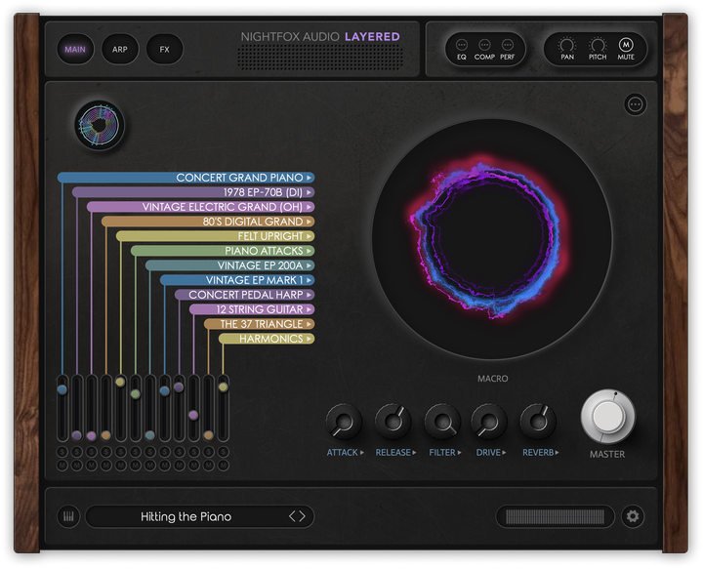Switch to the ARP tab
This screenshot has height=569, width=703.
pos(119,49)
